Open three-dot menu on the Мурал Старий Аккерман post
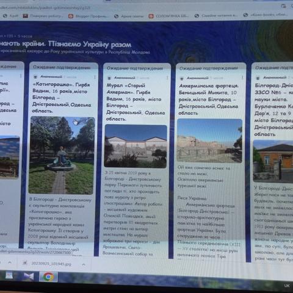The height and width of the screenshot is (293, 293). pos(167,78)
